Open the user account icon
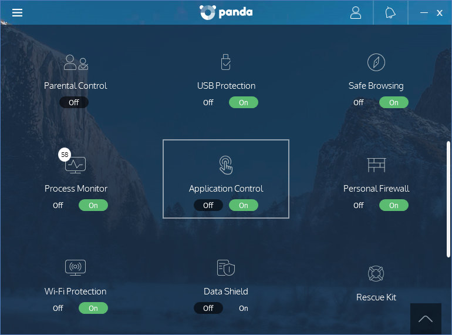The height and width of the screenshot is (335, 452). 355,13
